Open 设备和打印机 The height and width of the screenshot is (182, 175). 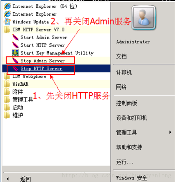(x=132, y=118)
